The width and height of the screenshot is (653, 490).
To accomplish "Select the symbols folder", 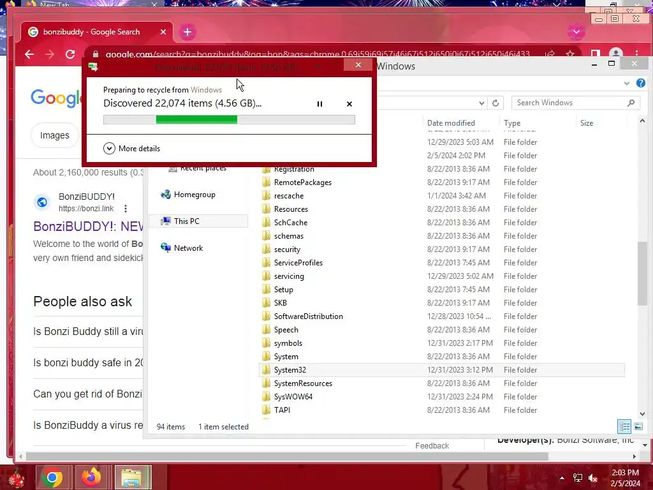I will (x=441, y=343).
